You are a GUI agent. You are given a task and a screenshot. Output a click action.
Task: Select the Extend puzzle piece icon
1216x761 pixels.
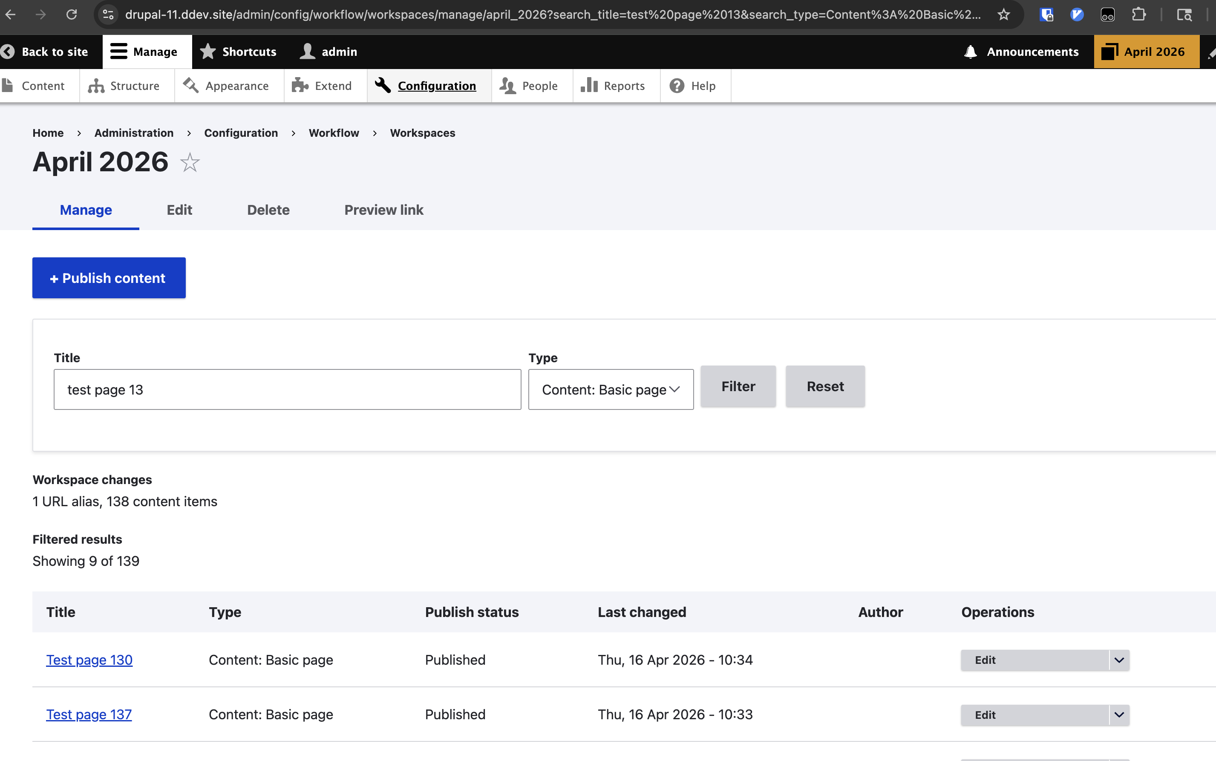click(300, 86)
